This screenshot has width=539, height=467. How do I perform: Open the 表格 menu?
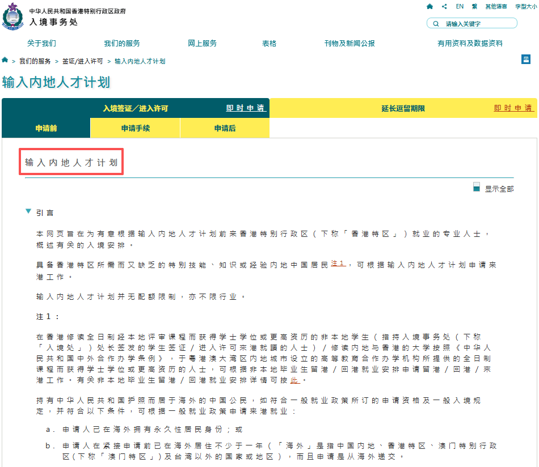point(269,43)
